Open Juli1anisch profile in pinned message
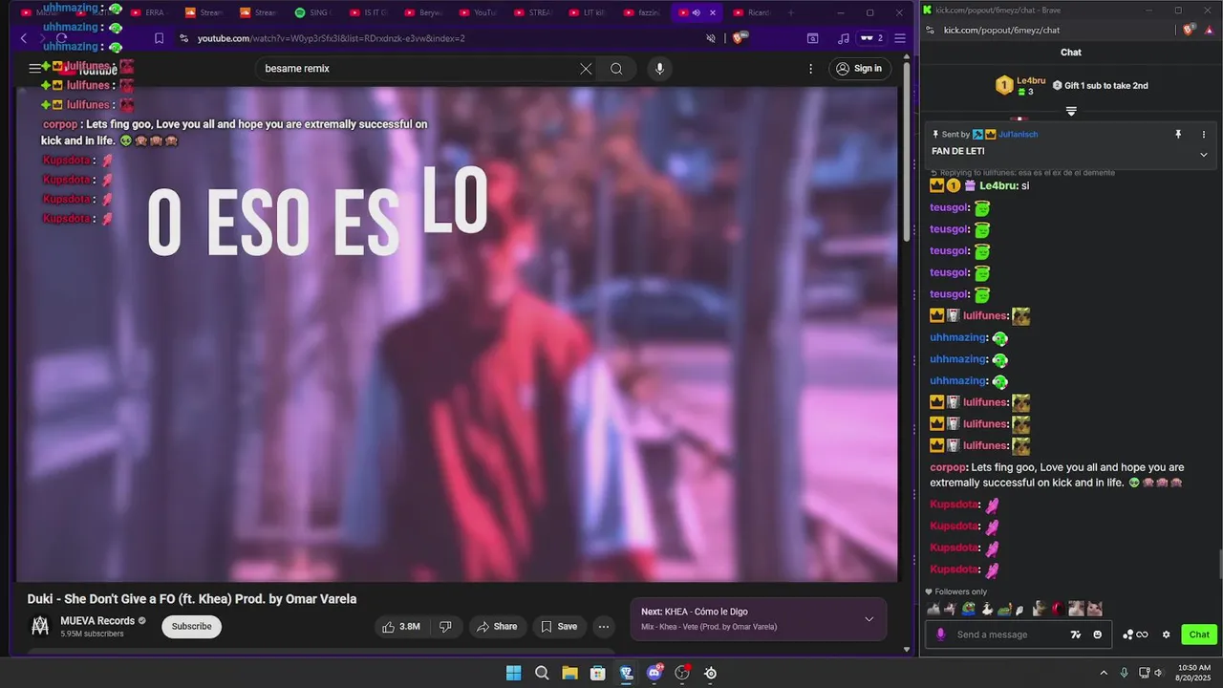The height and width of the screenshot is (688, 1223). point(1019,135)
